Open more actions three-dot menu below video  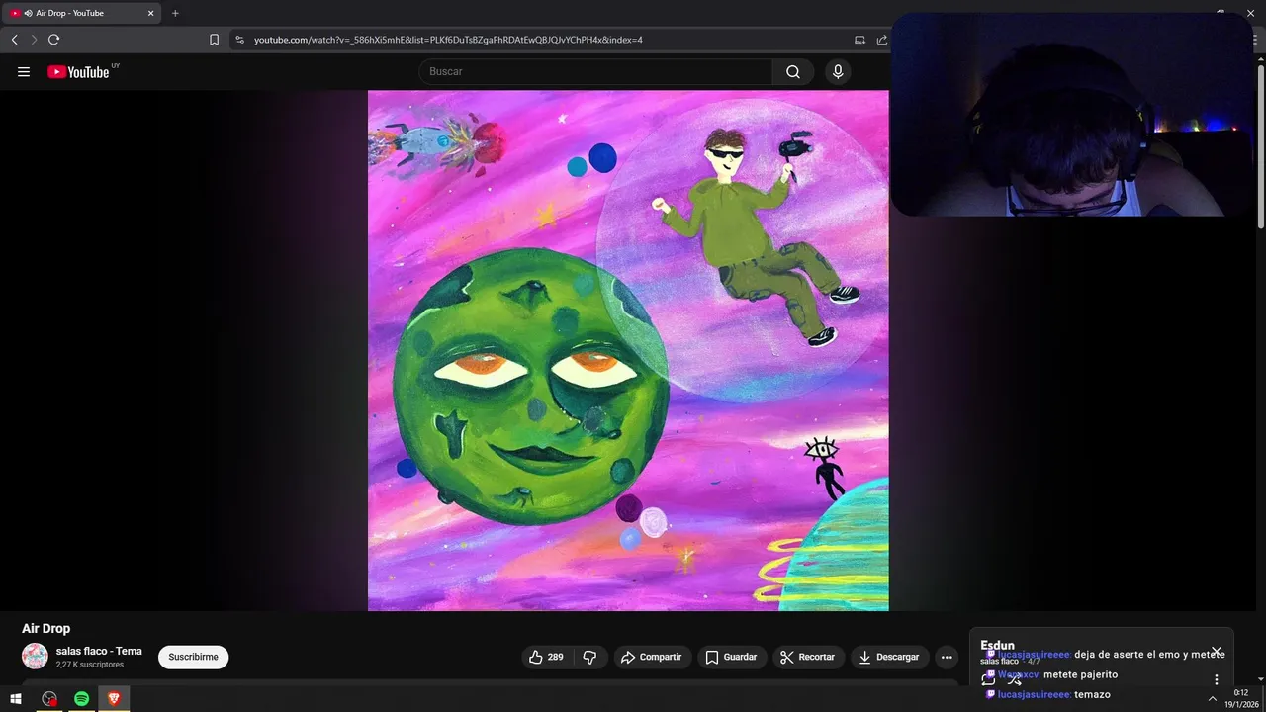(x=947, y=657)
